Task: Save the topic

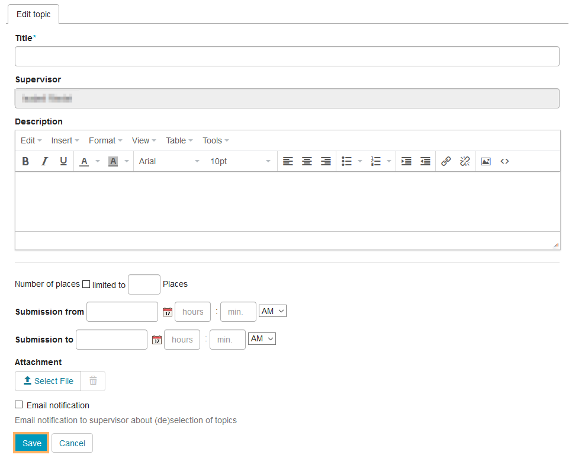Action: click(x=31, y=443)
